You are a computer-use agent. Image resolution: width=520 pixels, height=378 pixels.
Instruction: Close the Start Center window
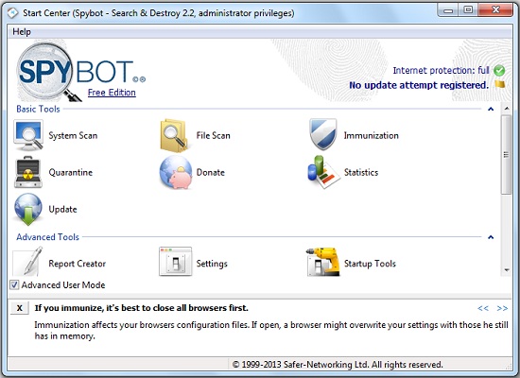coord(495,10)
